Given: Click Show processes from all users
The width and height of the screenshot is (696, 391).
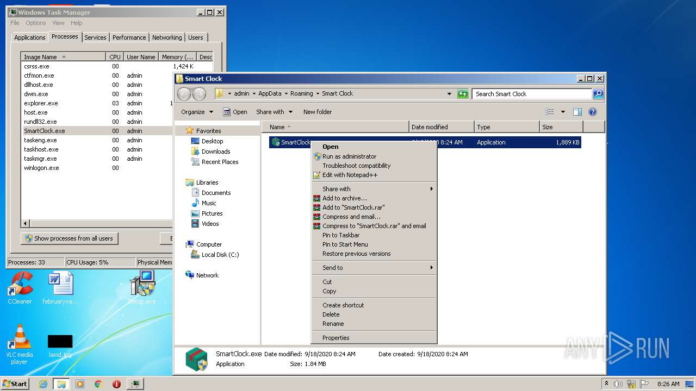Looking at the screenshot, I should (x=69, y=238).
